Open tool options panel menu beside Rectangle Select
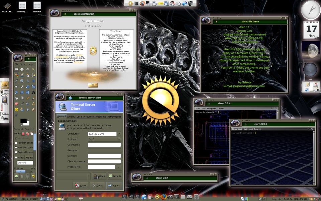Viewport: 321px width, 201px height. pos(34,129)
